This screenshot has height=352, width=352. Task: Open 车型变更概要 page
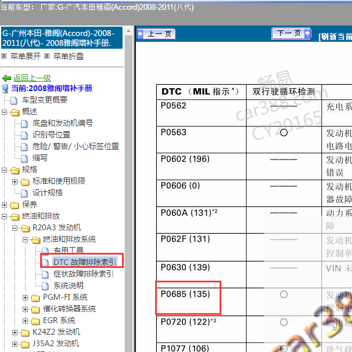click(45, 100)
